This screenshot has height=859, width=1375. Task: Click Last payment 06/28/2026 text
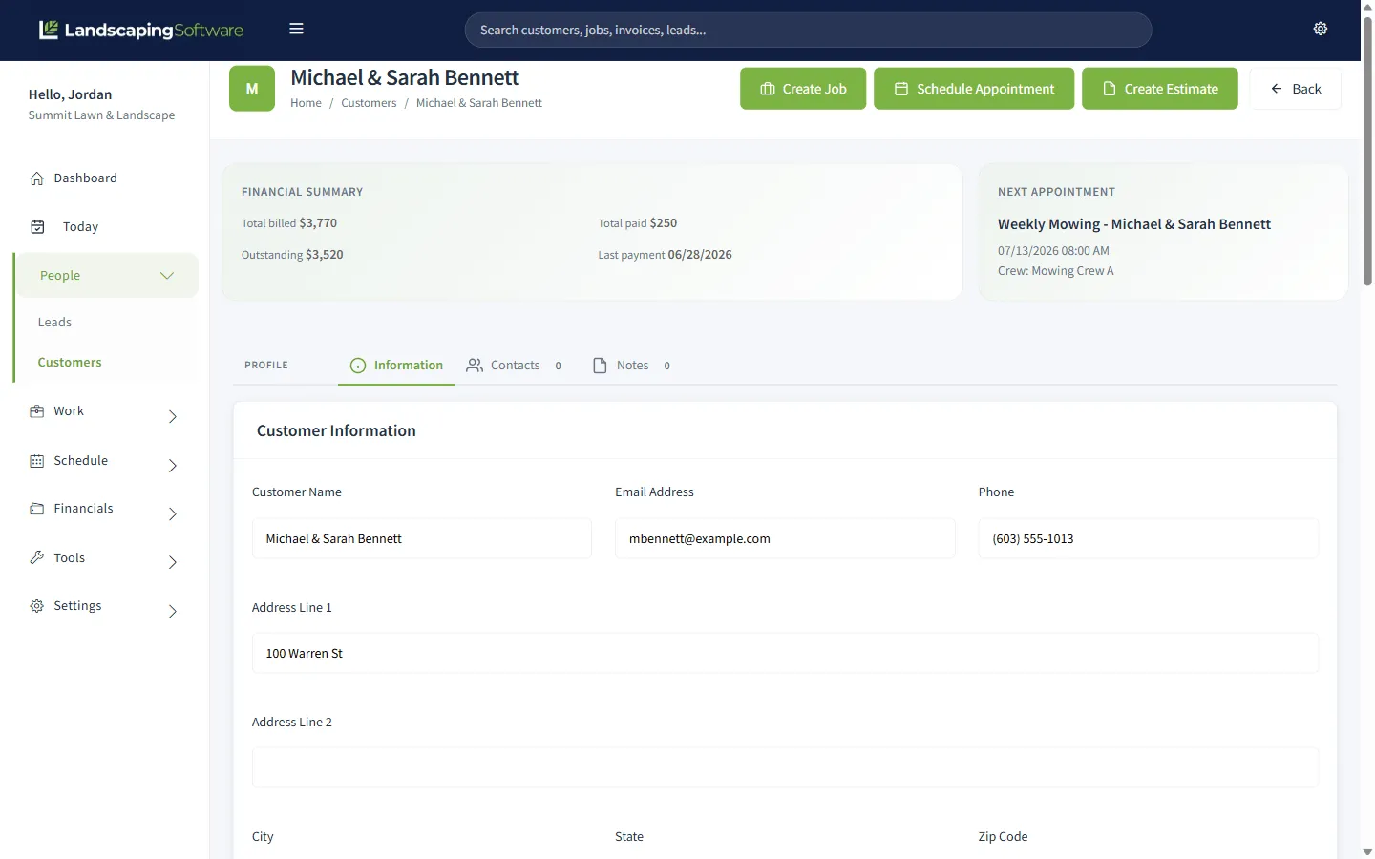pos(666,255)
